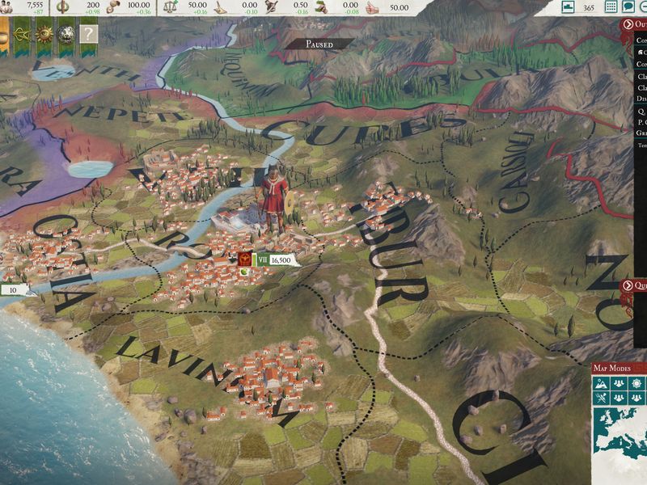Viewport: 647px width, 485px height.
Task: Click the scales icon in the top bar
Action: coord(171,7)
